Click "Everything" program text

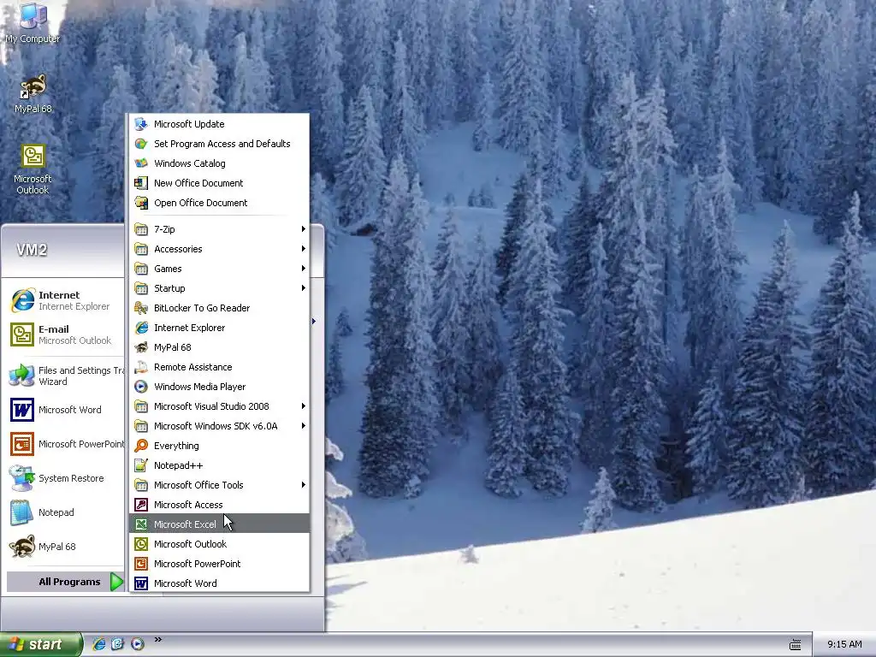pos(176,446)
